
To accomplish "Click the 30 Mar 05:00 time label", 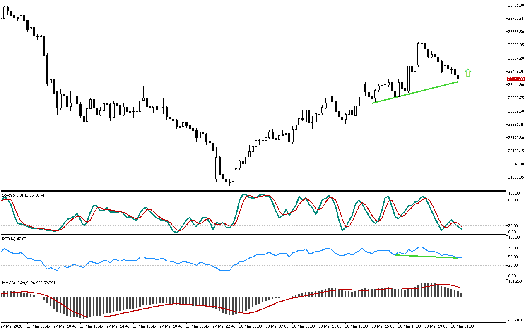I will pyautogui.click(x=250, y=326).
